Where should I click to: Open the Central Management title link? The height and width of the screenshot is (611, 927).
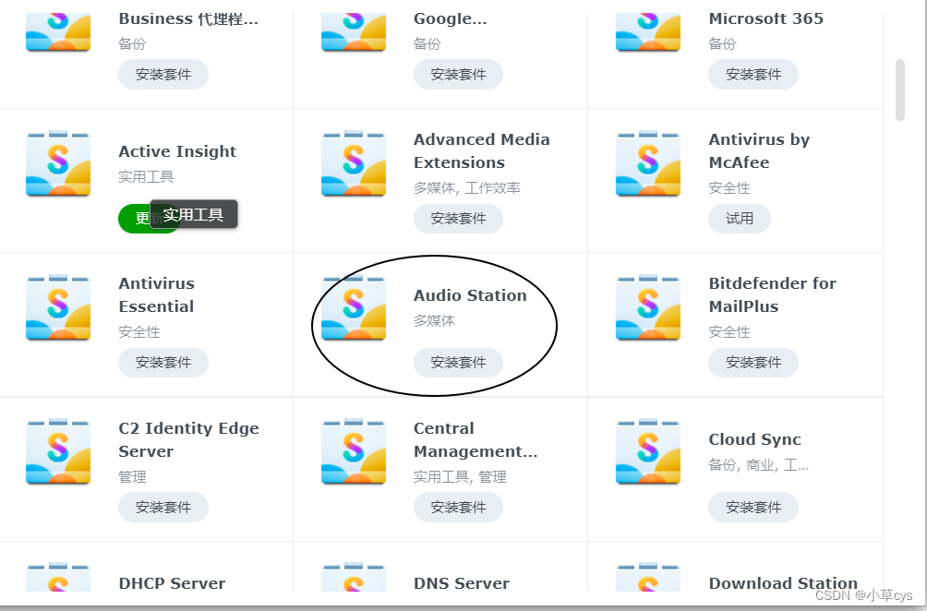point(476,439)
